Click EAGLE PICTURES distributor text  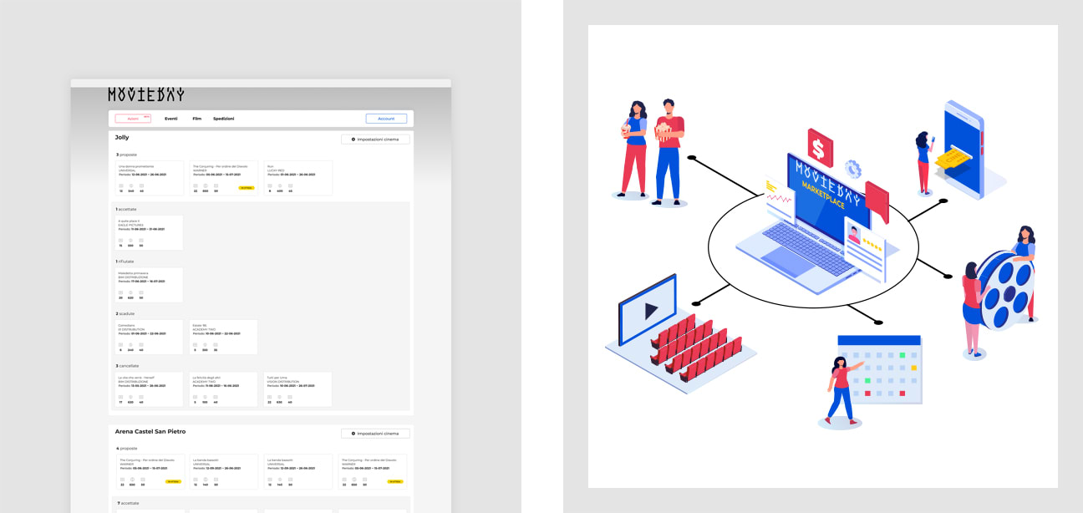[x=131, y=225]
